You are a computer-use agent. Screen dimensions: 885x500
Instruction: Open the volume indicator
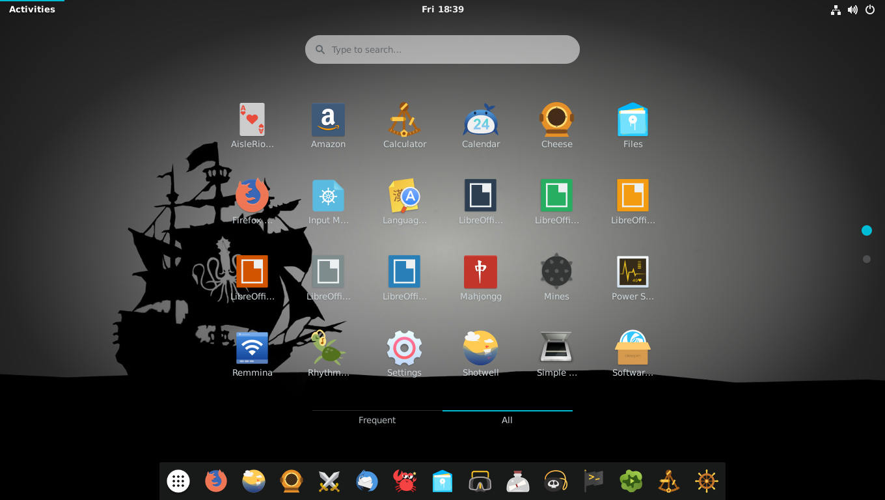pyautogui.click(x=853, y=10)
